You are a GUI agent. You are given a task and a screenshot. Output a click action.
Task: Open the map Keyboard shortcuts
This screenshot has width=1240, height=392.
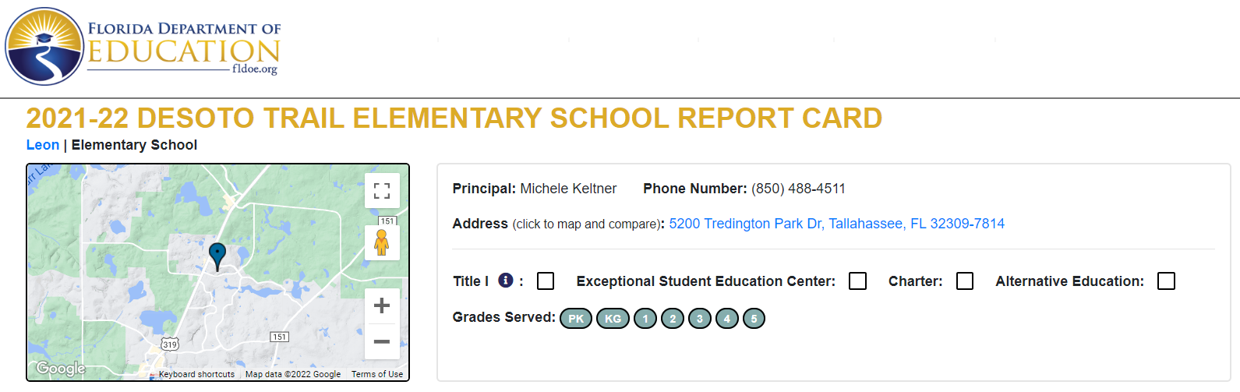[196, 374]
